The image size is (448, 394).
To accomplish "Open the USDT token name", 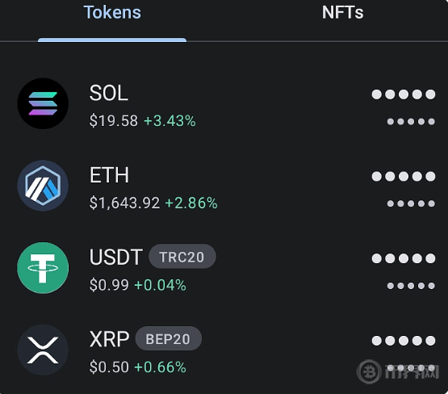I will coord(116,257).
